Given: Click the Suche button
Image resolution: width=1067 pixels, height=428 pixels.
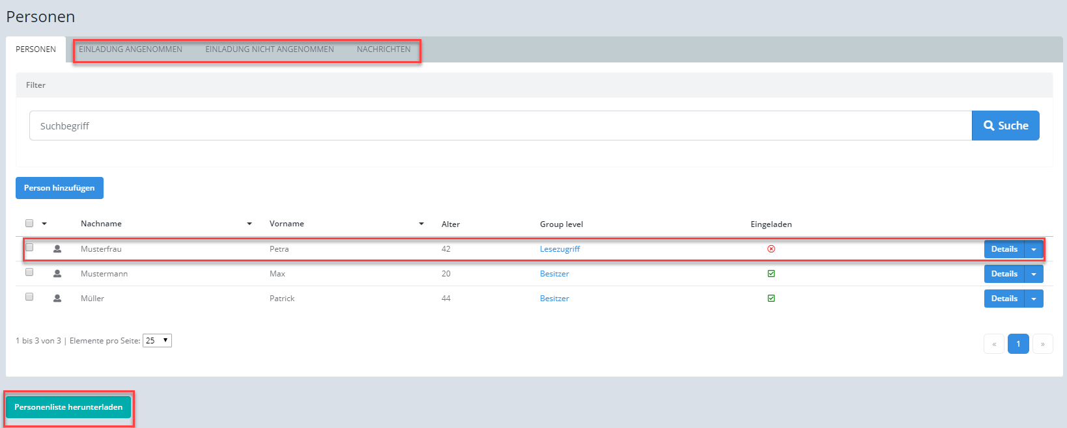Looking at the screenshot, I should pyautogui.click(x=1006, y=126).
